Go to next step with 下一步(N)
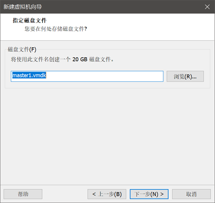215x203 pixels. pos(149,194)
